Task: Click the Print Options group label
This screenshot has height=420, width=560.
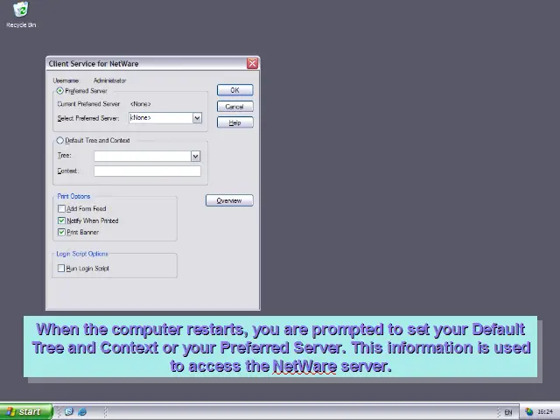Action: coord(73,196)
